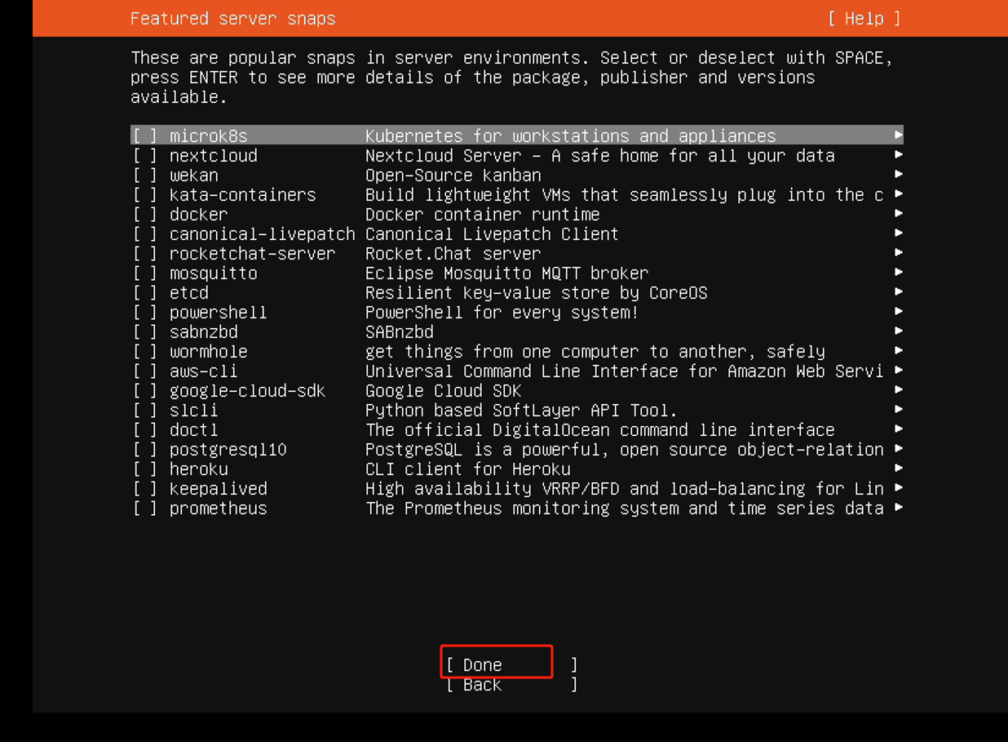Click the Done button

511,665
